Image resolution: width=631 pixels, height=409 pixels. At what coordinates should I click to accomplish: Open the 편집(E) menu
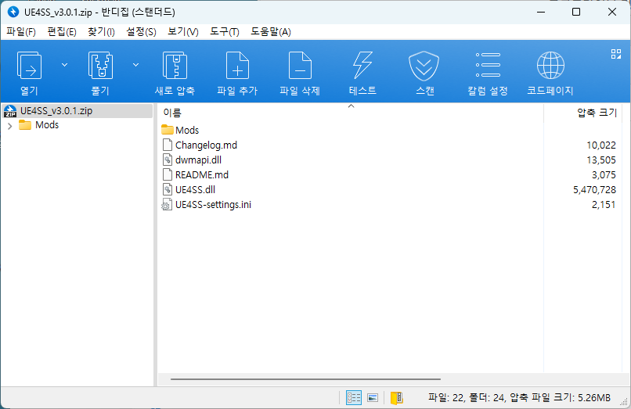coord(62,32)
